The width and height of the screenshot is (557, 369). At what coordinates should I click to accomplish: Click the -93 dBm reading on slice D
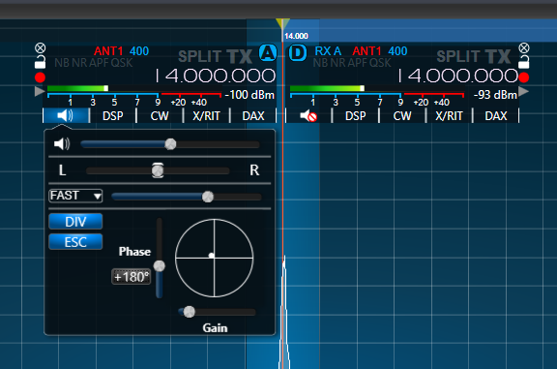point(495,95)
